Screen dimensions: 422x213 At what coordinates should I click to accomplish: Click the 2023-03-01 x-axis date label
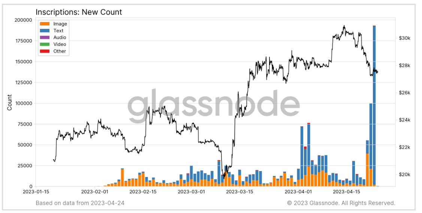[192, 192]
